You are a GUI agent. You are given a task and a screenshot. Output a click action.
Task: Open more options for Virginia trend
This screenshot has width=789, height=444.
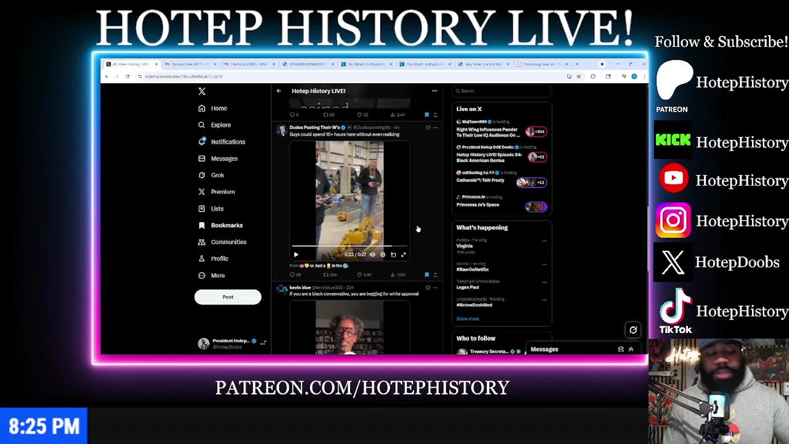click(x=544, y=240)
